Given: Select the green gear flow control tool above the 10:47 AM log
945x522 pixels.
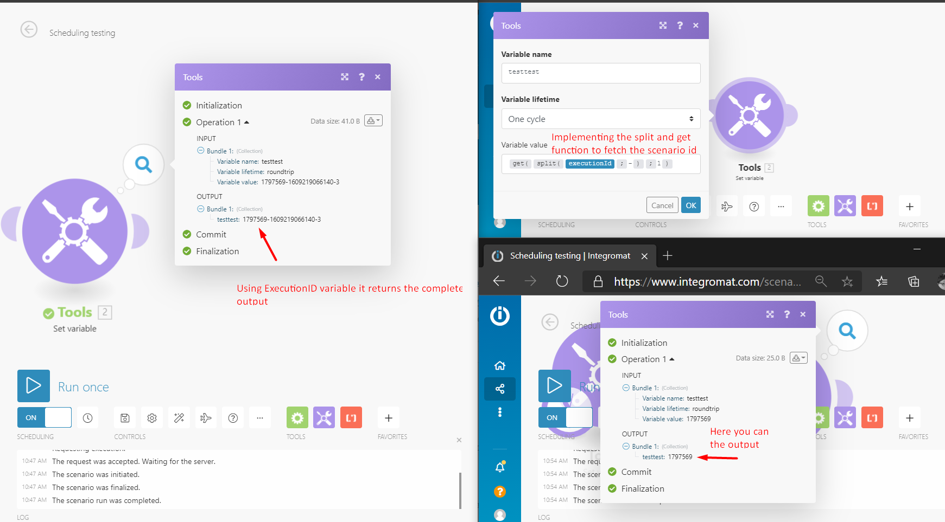Looking at the screenshot, I should point(297,417).
